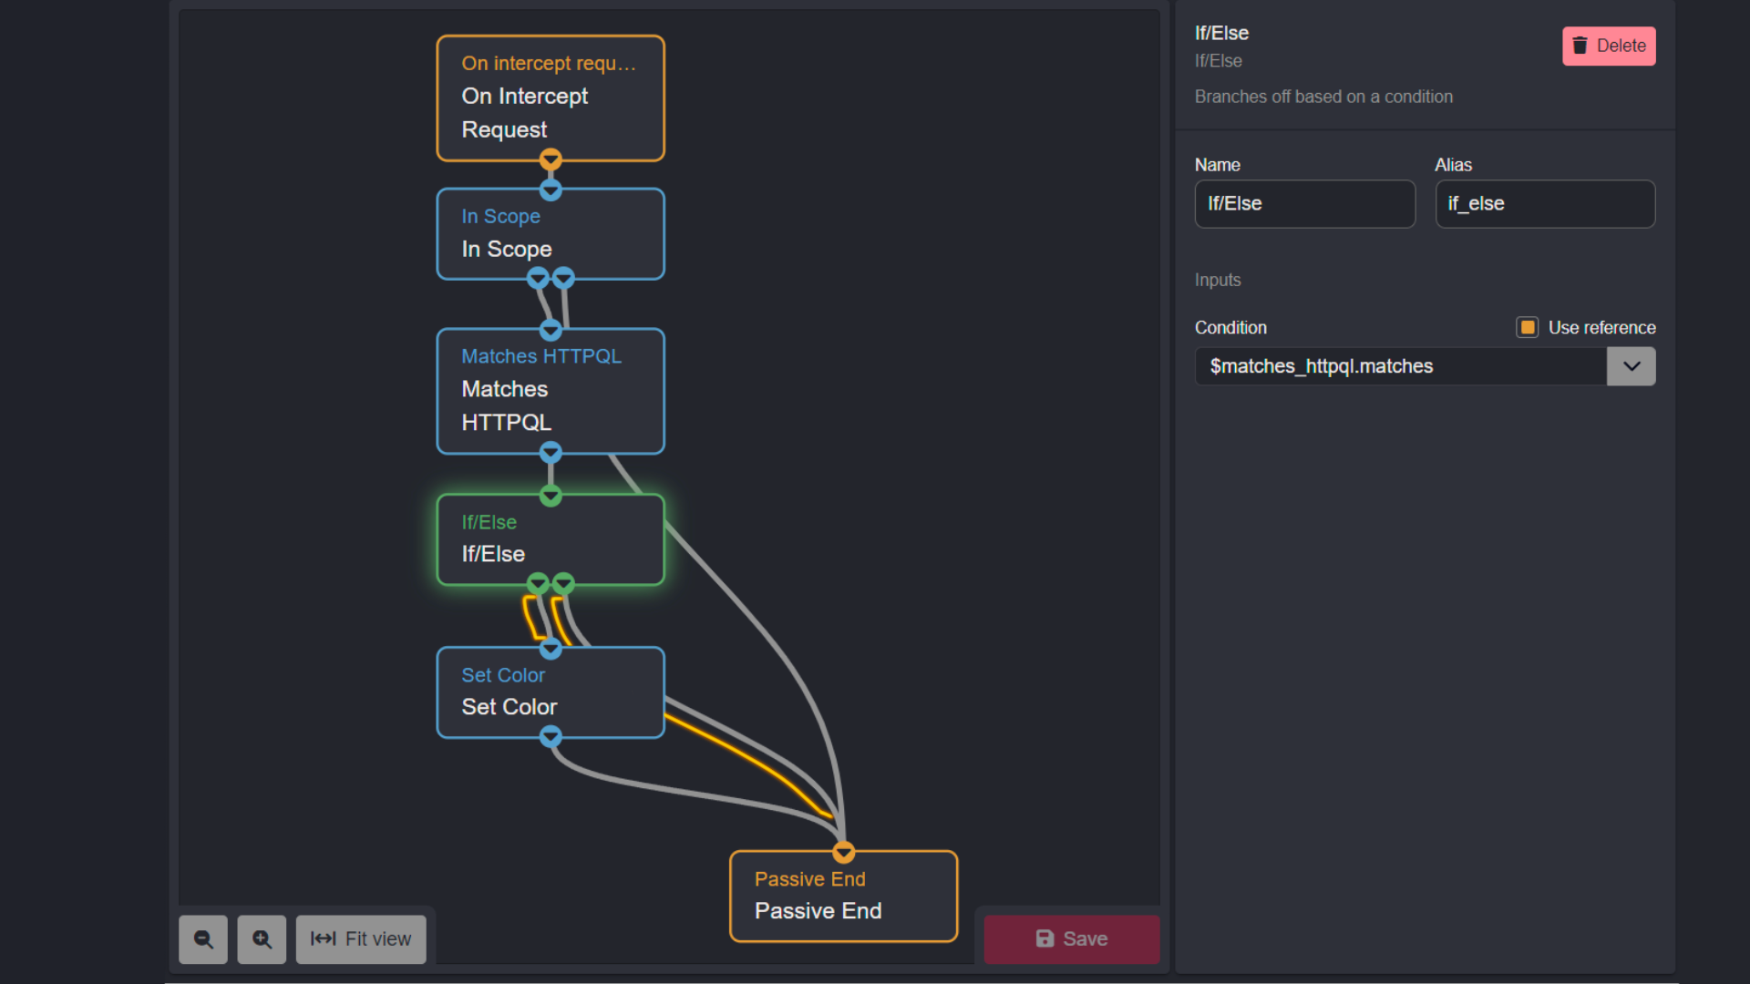Click the zoom out magnifier icon
The height and width of the screenshot is (984, 1750).
click(203, 938)
